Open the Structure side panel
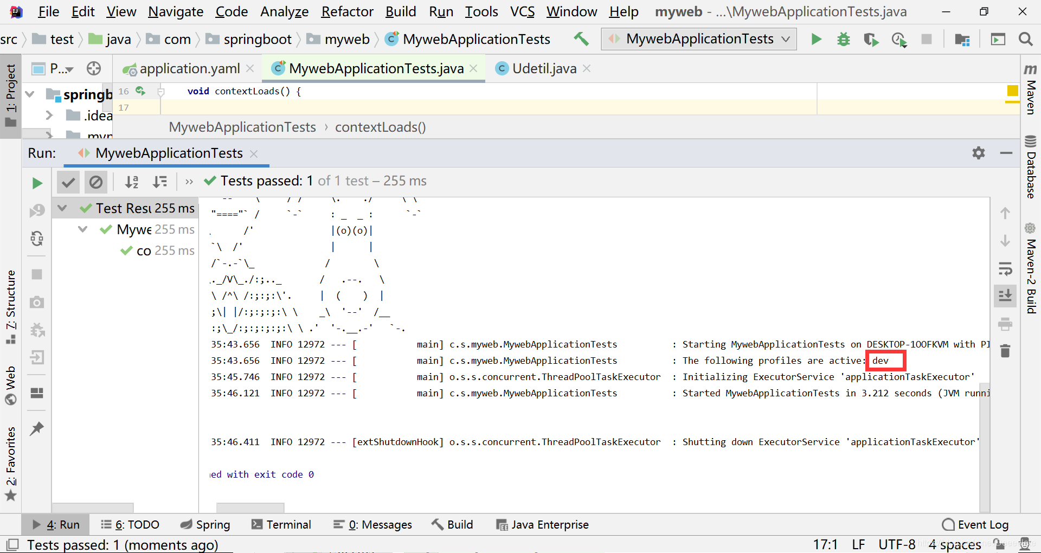Screen dimensions: 1041x553 pyautogui.click(x=11, y=307)
